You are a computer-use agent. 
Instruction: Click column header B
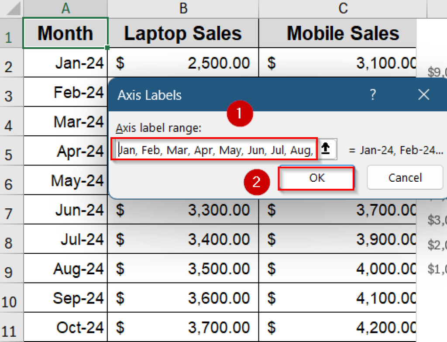182,8
